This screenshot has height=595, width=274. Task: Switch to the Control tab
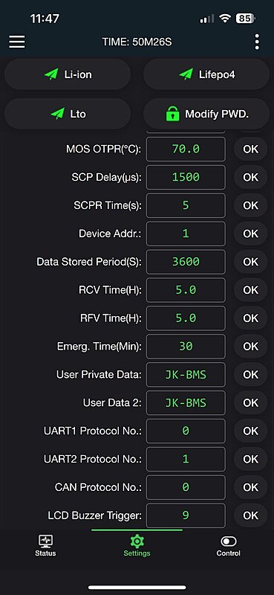click(x=228, y=546)
